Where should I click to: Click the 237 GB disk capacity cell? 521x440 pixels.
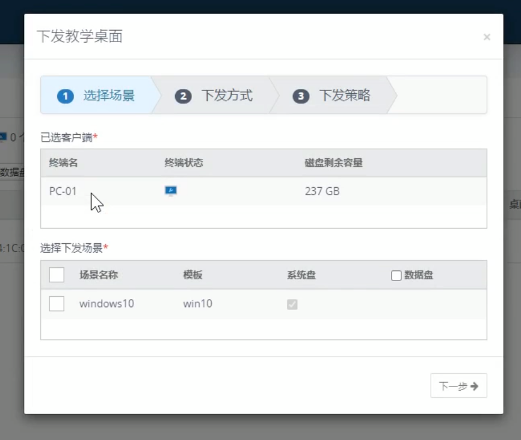click(322, 191)
